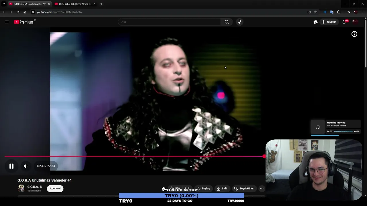The height and width of the screenshot is (206, 367).
Task: Open Chrome profile avatar in toolbar
Action: (356, 12)
